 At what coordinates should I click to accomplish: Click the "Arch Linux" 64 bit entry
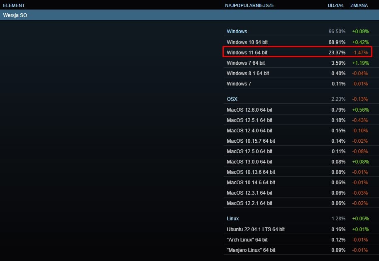247,240
